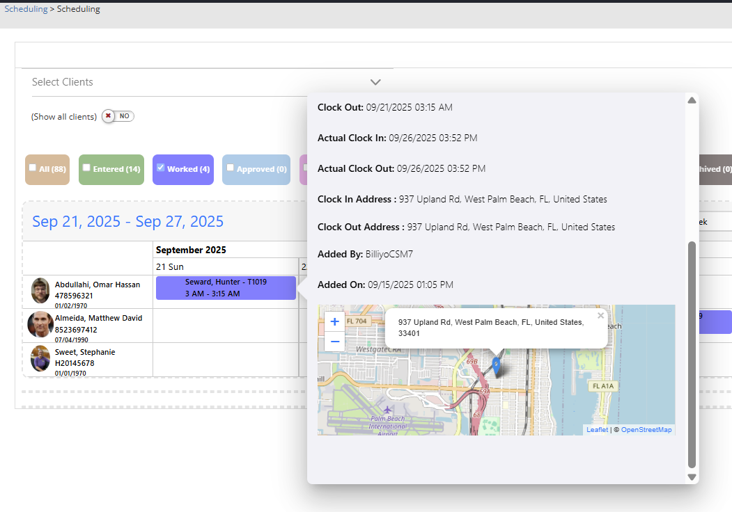Toggle the Show all clients switch
732x512 pixels.
118,116
